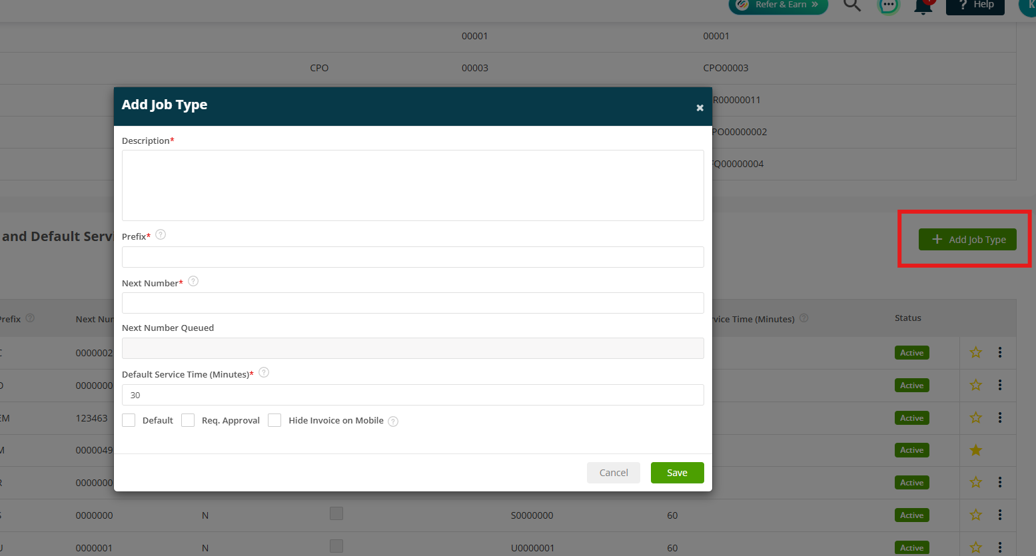Image resolution: width=1036 pixels, height=556 pixels.
Task: Check Hide Invoice on Mobile box
Action: 274,420
